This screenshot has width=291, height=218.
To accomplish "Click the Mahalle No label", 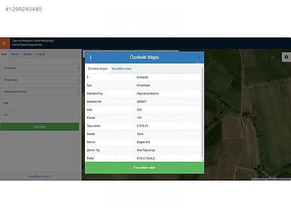I will pyautogui.click(x=94, y=102).
